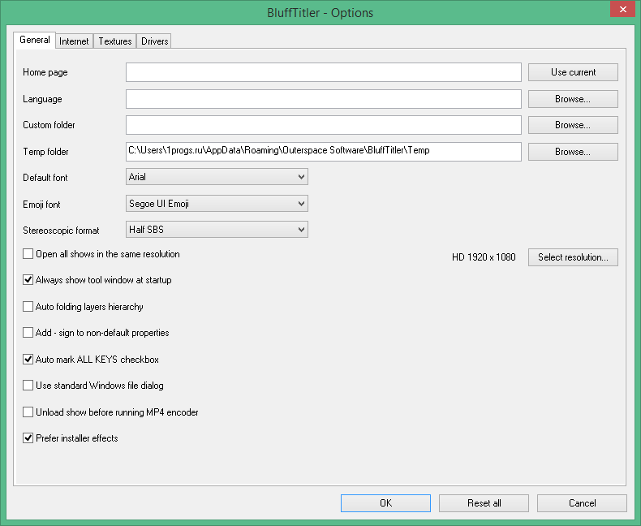This screenshot has width=641, height=526.
Task: Enable Add - sign to non-default properties
Action: (28, 333)
